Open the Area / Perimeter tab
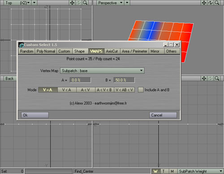This screenshot has width=224, height=174. click(x=134, y=51)
